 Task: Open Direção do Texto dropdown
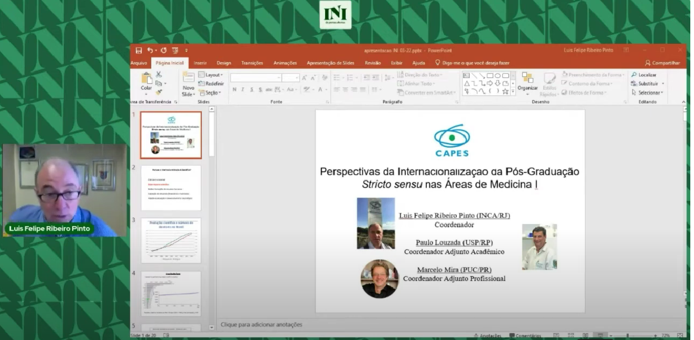point(420,75)
